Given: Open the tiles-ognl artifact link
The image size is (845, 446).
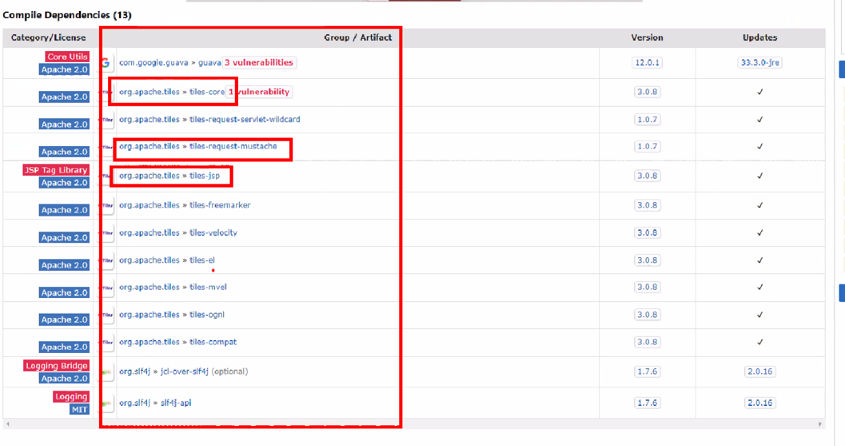Looking at the screenshot, I should click(207, 315).
